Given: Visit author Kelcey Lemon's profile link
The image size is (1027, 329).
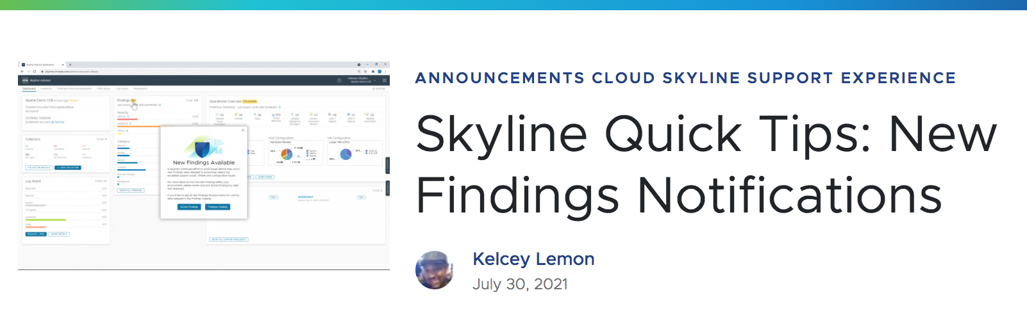Looking at the screenshot, I should click(533, 259).
